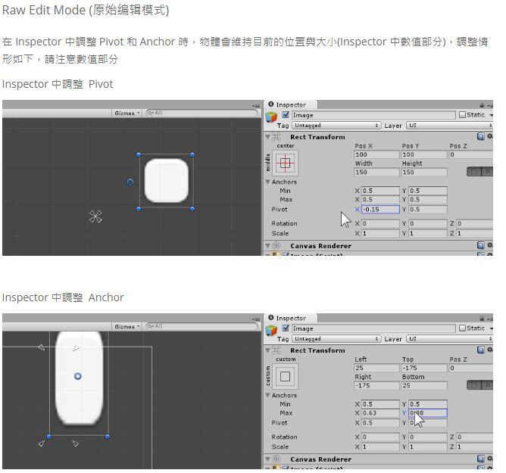Click the Pos X field showing 100
506x473 pixels.
tap(377, 154)
